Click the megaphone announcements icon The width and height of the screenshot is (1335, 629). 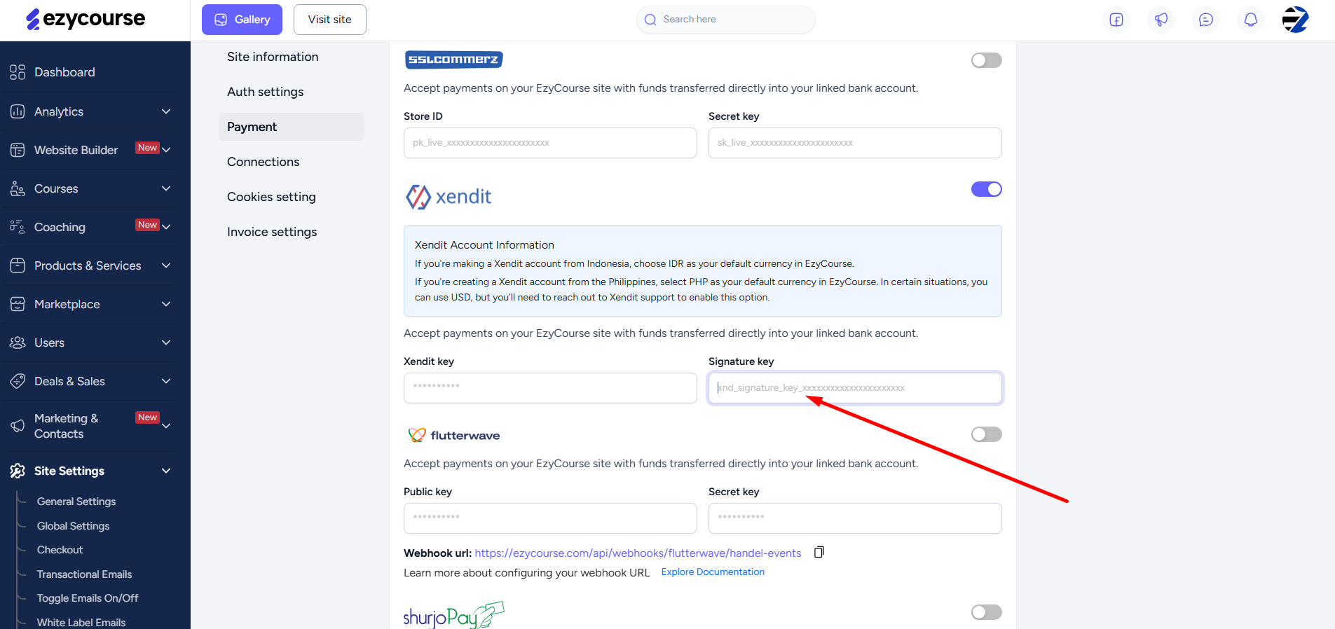[1161, 20]
